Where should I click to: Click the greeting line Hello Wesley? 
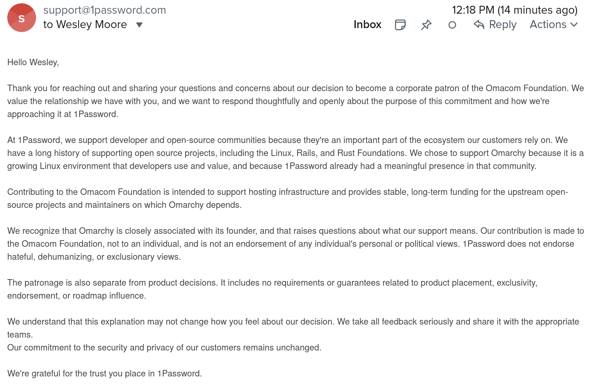tap(33, 62)
